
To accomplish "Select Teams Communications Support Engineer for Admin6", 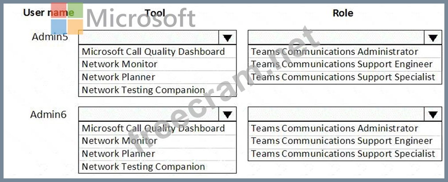I will click(x=342, y=141).
